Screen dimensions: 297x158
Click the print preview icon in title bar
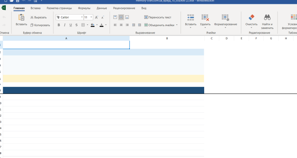[36, 1]
